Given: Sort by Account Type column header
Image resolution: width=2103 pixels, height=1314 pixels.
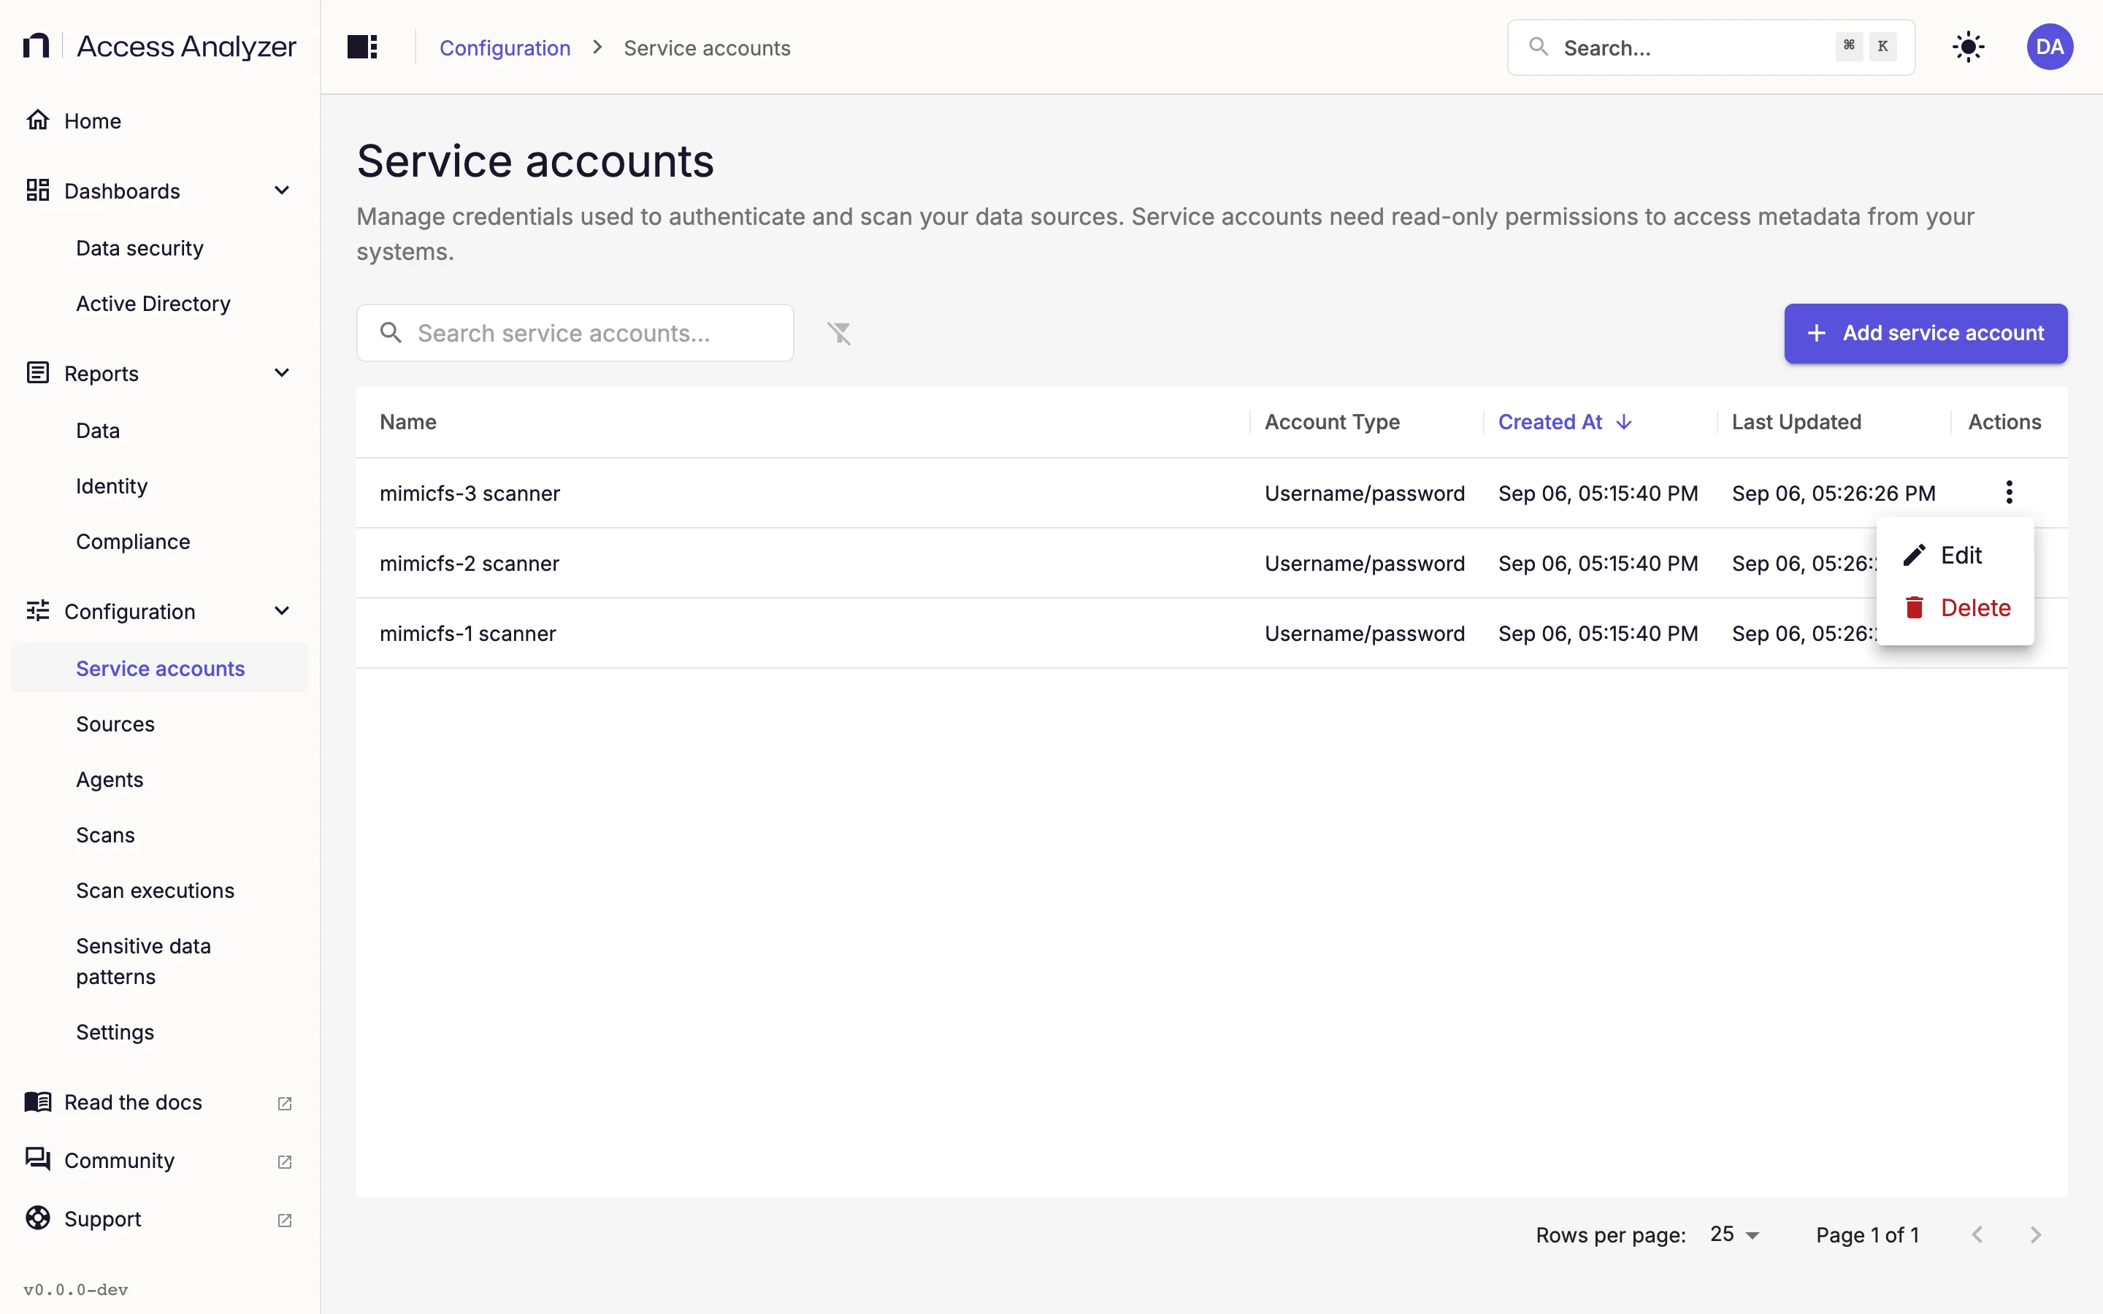Looking at the screenshot, I should point(1332,423).
